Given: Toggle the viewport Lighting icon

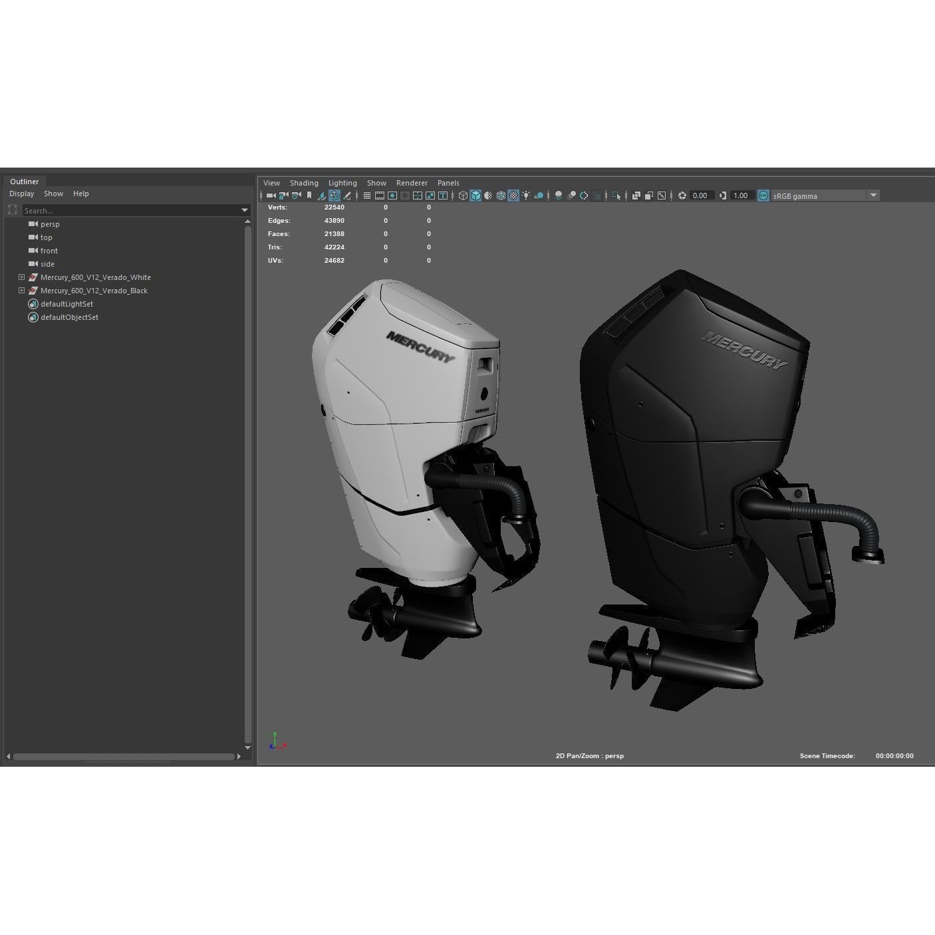Looking at the screenshot, I should [x=526, y=196].
